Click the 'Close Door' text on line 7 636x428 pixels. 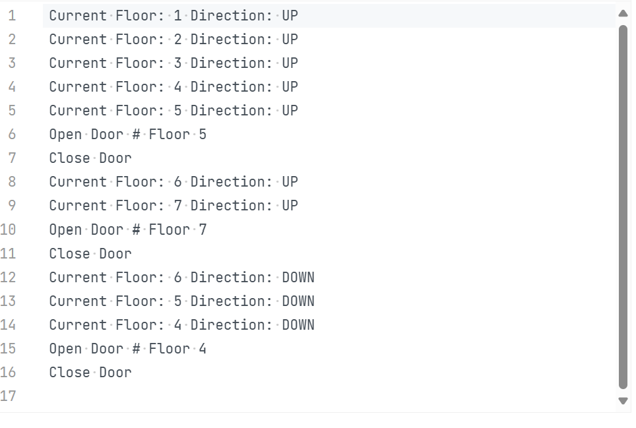(90, 158)
